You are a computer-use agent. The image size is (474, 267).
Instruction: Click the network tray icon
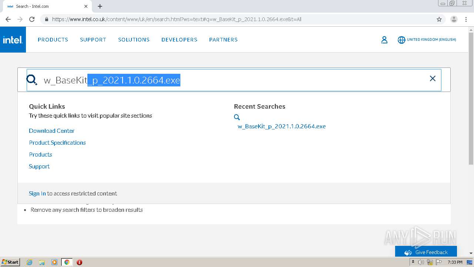click(x=430, y=262)
